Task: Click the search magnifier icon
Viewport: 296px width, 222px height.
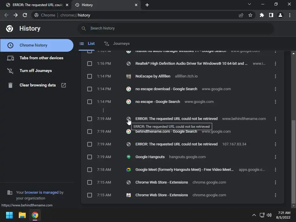Action: [x=84, y=28]
